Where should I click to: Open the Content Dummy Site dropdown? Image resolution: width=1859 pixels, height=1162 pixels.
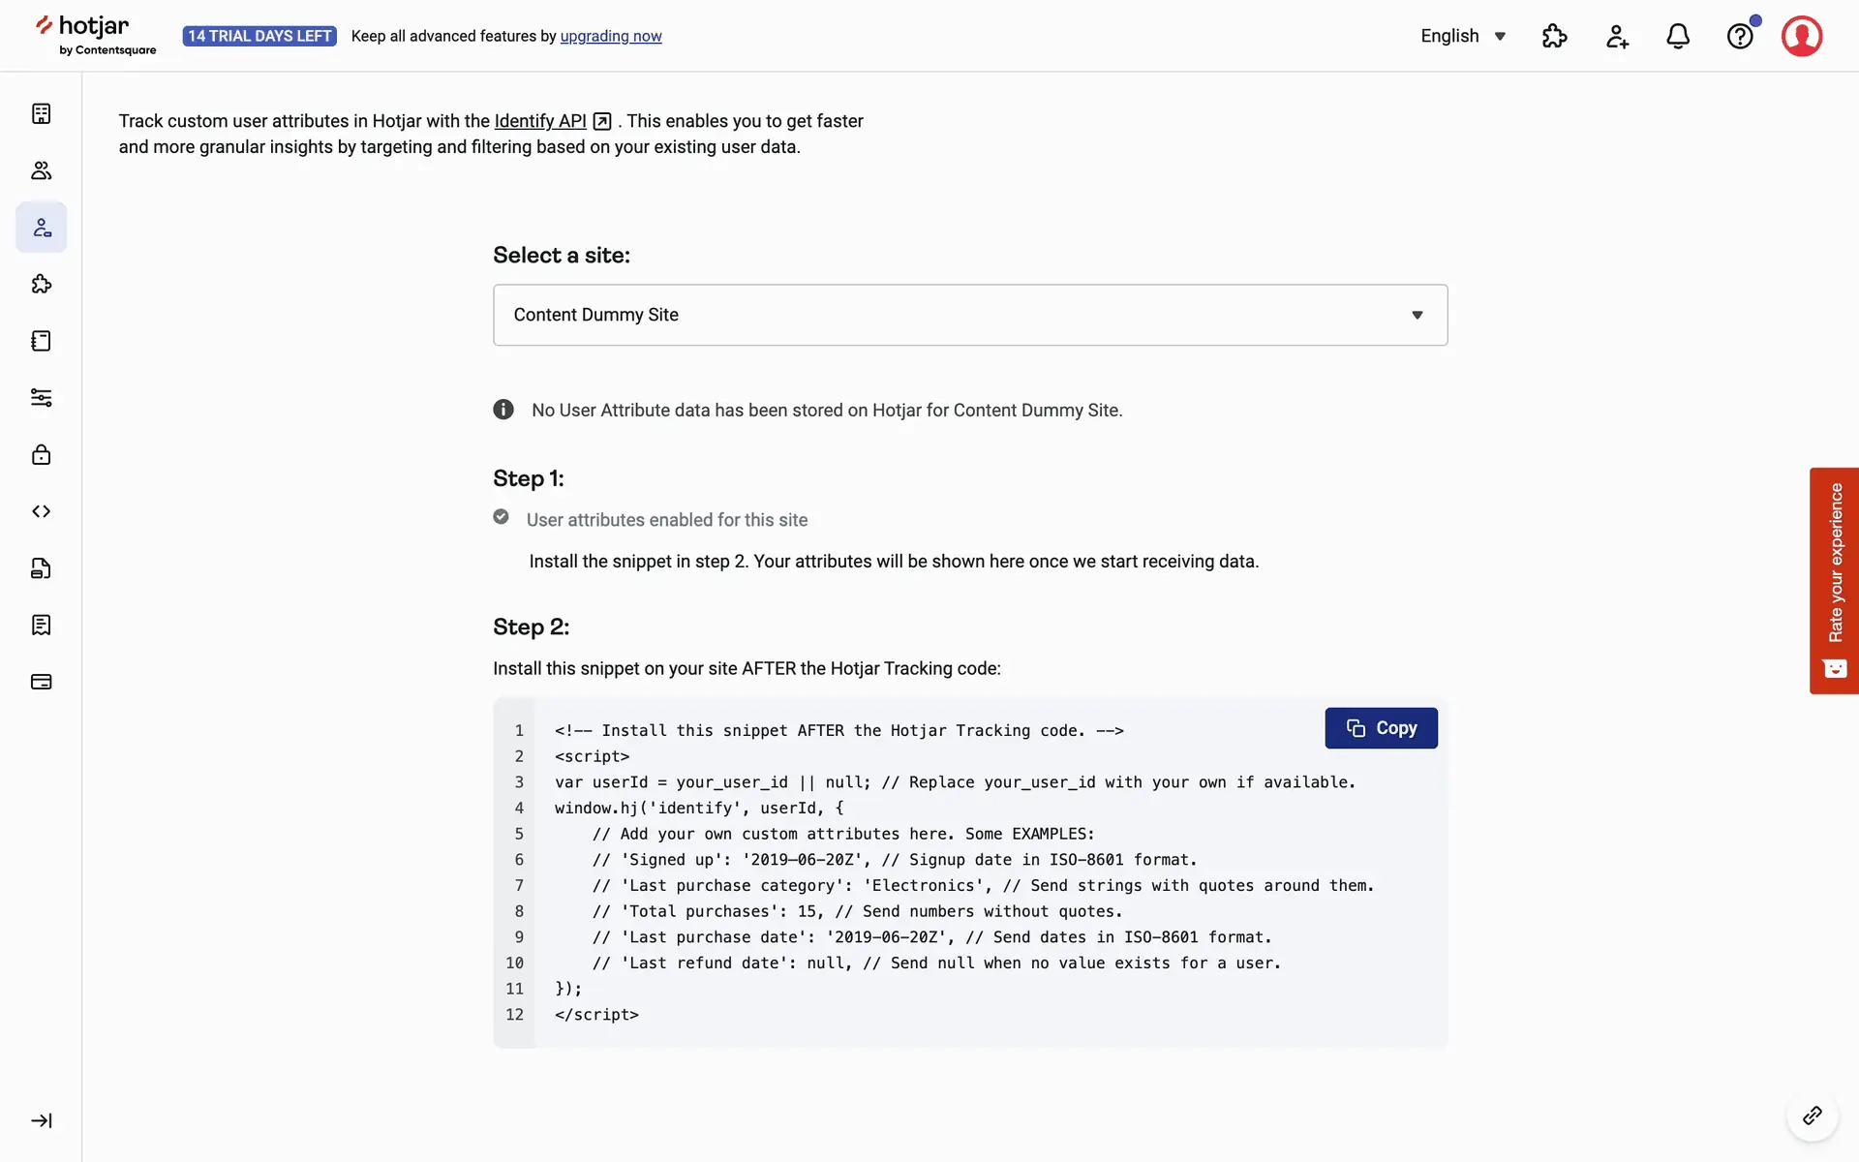coord(969,315)
